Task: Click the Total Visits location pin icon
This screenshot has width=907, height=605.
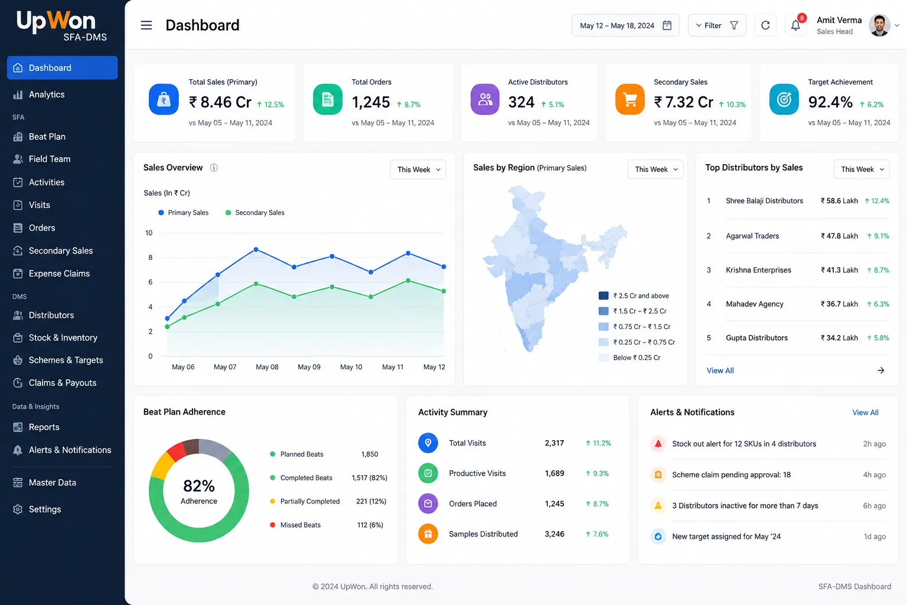Action: point(428,443)
